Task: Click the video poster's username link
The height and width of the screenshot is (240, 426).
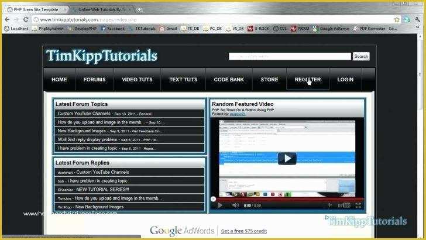Action: 238,114
